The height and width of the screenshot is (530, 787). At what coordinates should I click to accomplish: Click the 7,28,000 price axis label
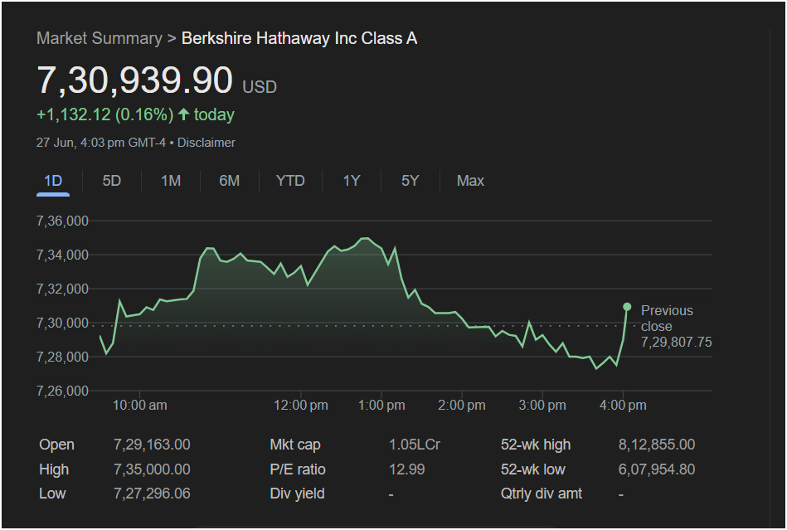(x=62, y=357)
